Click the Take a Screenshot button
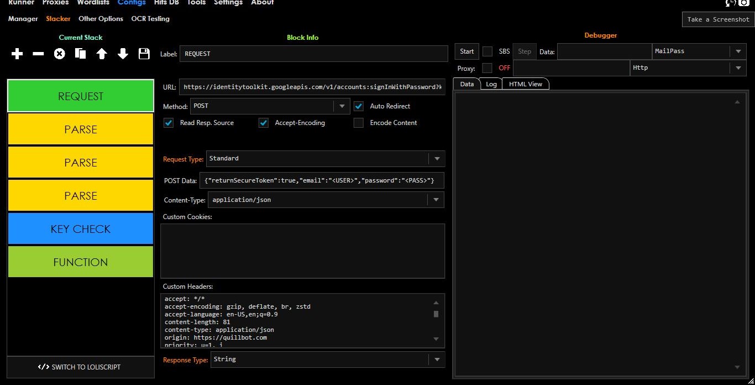This screenshot has height=385, width=755. (718, 19)
